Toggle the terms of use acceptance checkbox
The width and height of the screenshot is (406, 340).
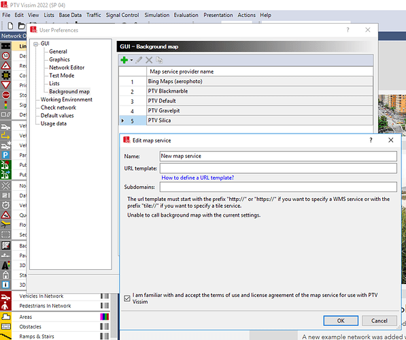127,298
